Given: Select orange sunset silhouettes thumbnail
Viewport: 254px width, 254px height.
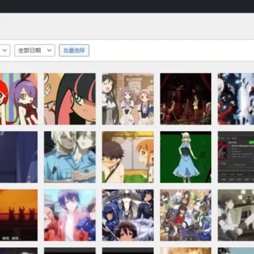Looking at the screenshot, I should click(19, 215).
